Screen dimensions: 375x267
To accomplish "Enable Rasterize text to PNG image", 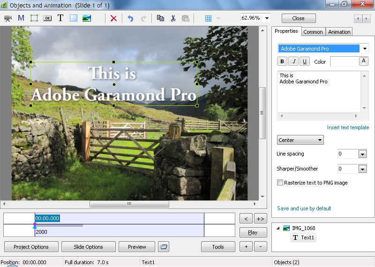I will pos(280,183).
